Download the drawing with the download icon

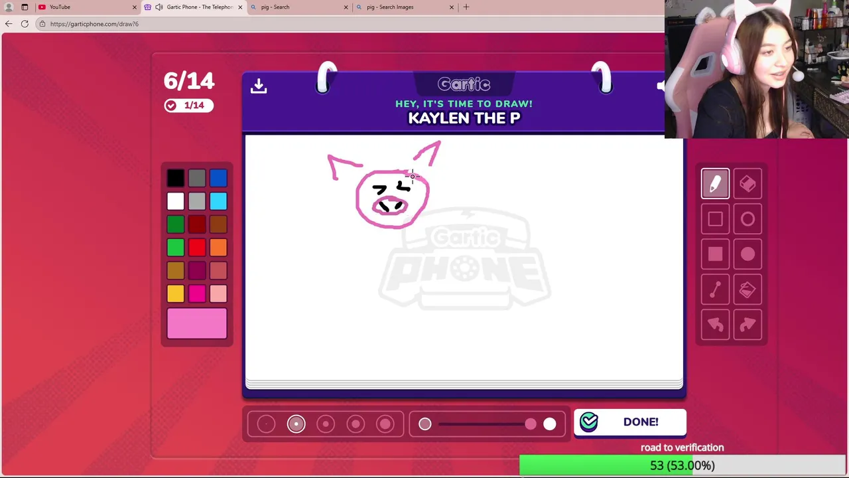click(259, 86)
